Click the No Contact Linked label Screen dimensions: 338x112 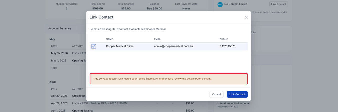[x=236, y=4]
